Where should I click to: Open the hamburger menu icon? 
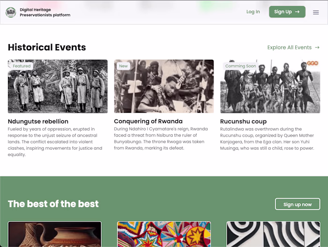click(316, 12)
